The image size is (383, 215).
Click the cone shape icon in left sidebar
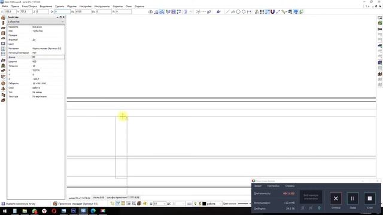[3, 89]
